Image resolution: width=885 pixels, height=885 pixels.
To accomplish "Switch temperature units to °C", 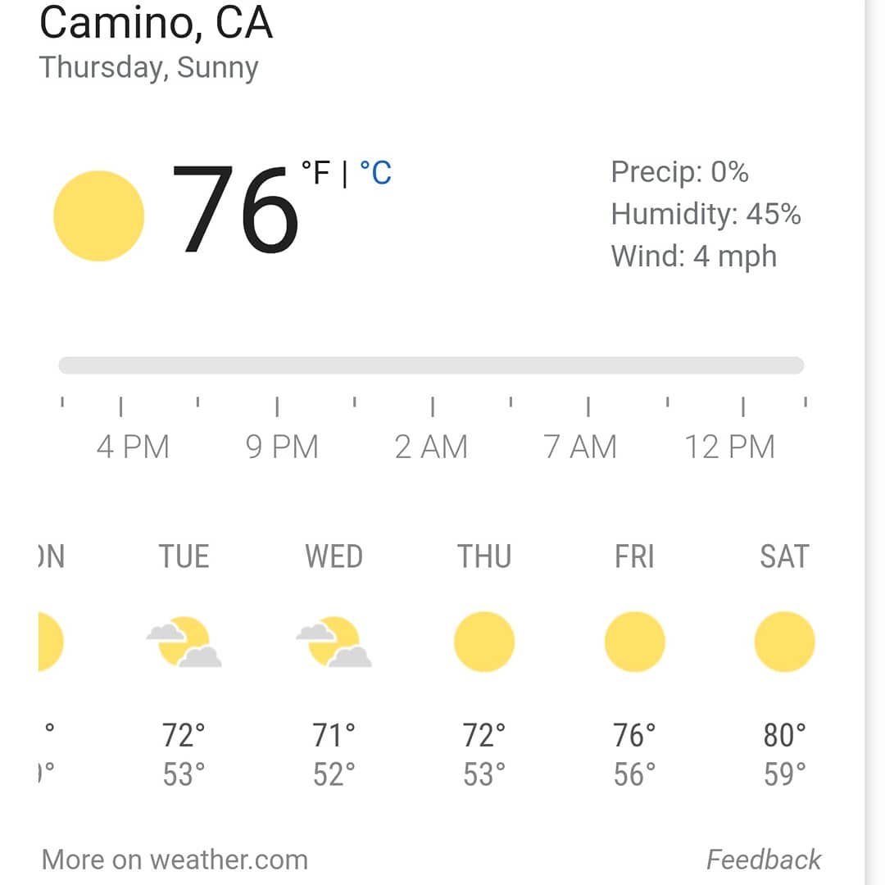I will [x=375, y=173].
